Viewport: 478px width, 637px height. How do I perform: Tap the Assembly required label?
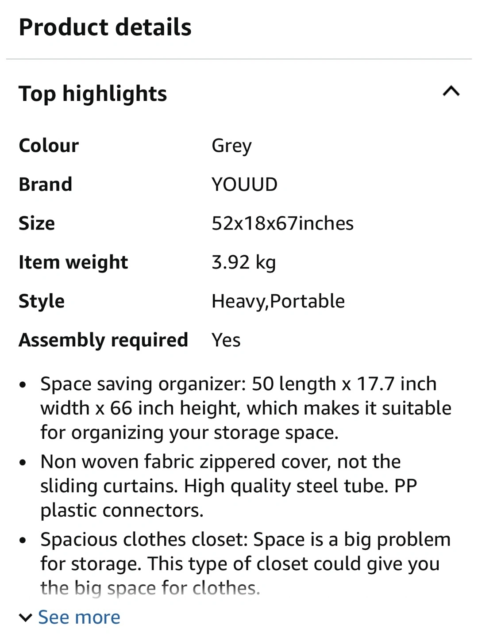point(103,340)
